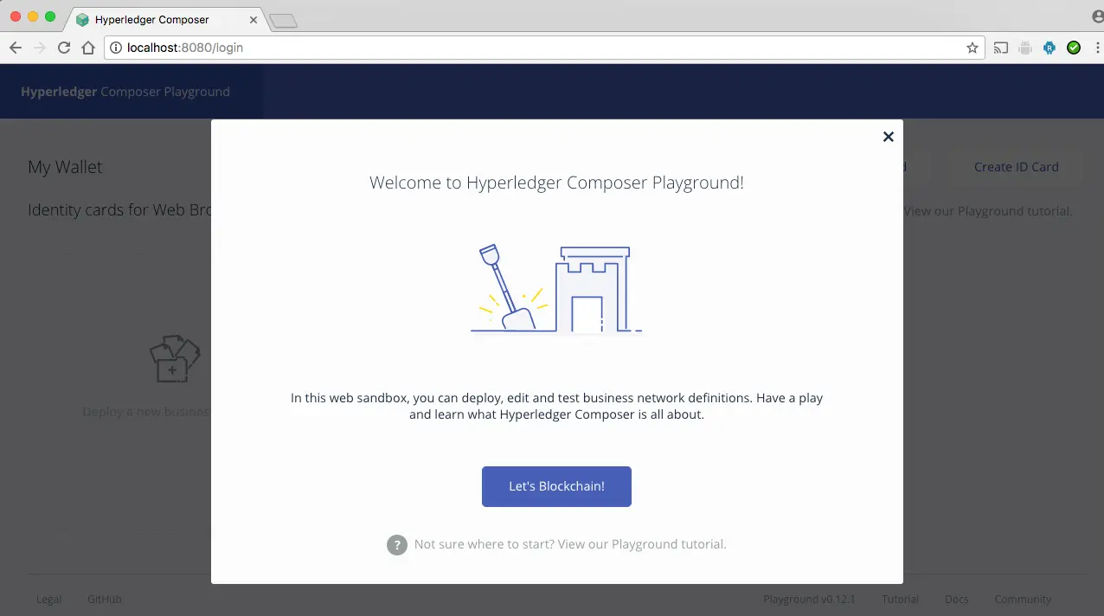Viewport: 1104px width, 616px height.
Task: Click the Create ID Card button
Action: pos(1016,168)
